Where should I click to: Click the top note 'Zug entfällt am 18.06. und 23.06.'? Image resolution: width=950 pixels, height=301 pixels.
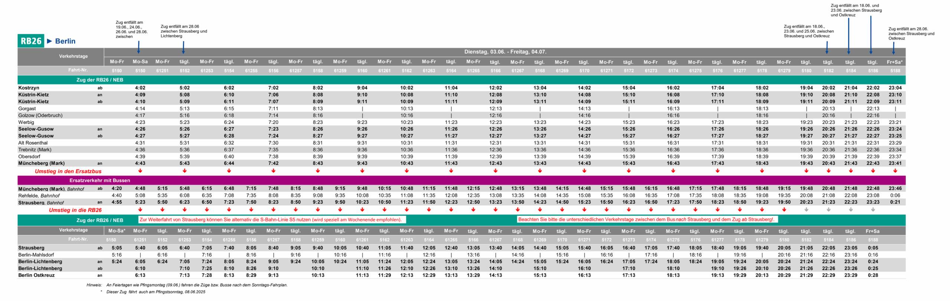(x=856, y=10)
